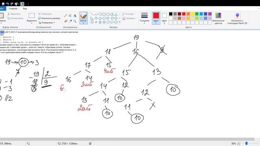Switch to the Главная (Home) tab
Image resolution: width=260 pixels, height=146 pixels.
[x=13, y=9]
